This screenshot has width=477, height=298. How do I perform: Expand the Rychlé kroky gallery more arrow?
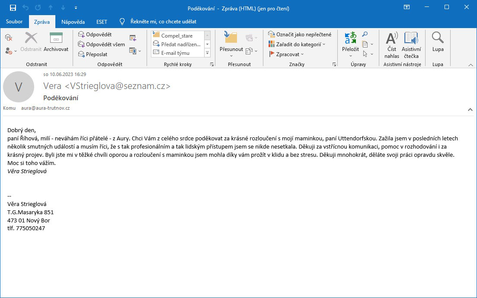pos(207,53)
